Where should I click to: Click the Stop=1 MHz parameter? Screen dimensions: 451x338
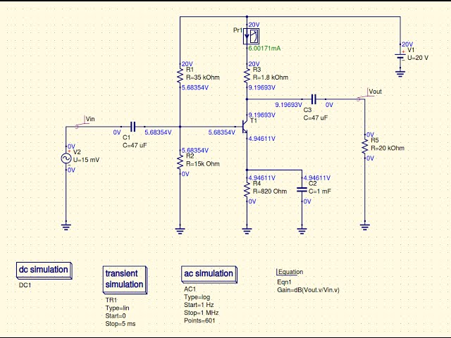point(202,313)
